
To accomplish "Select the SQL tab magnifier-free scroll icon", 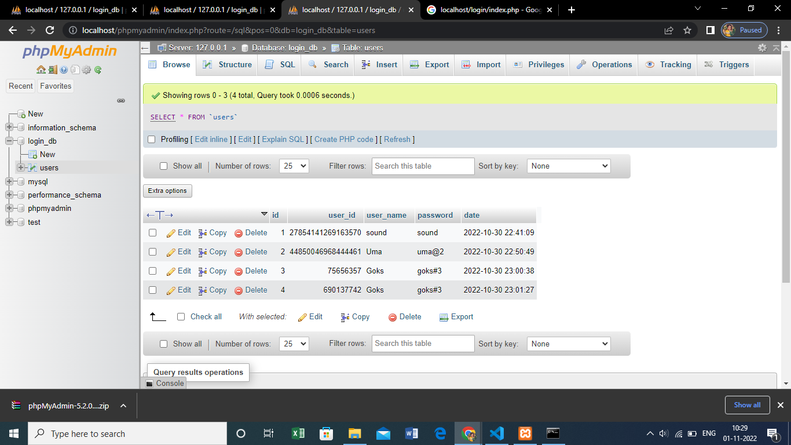I will pyautogui.click(x=279, y=64).
